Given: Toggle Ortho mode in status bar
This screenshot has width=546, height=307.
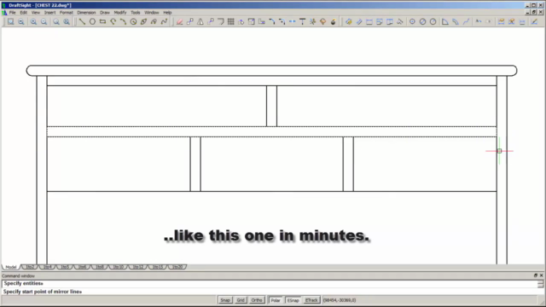Looking at the screenshot, I should coord(257,300).
